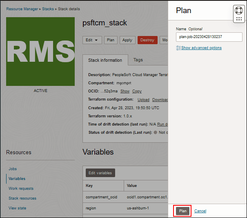Click the Key column header
The image size is (247, 218).
pyautogui.click(x=103, y=186)
